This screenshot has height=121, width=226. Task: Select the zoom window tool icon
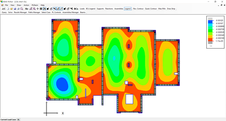click(x=31, y=9)
